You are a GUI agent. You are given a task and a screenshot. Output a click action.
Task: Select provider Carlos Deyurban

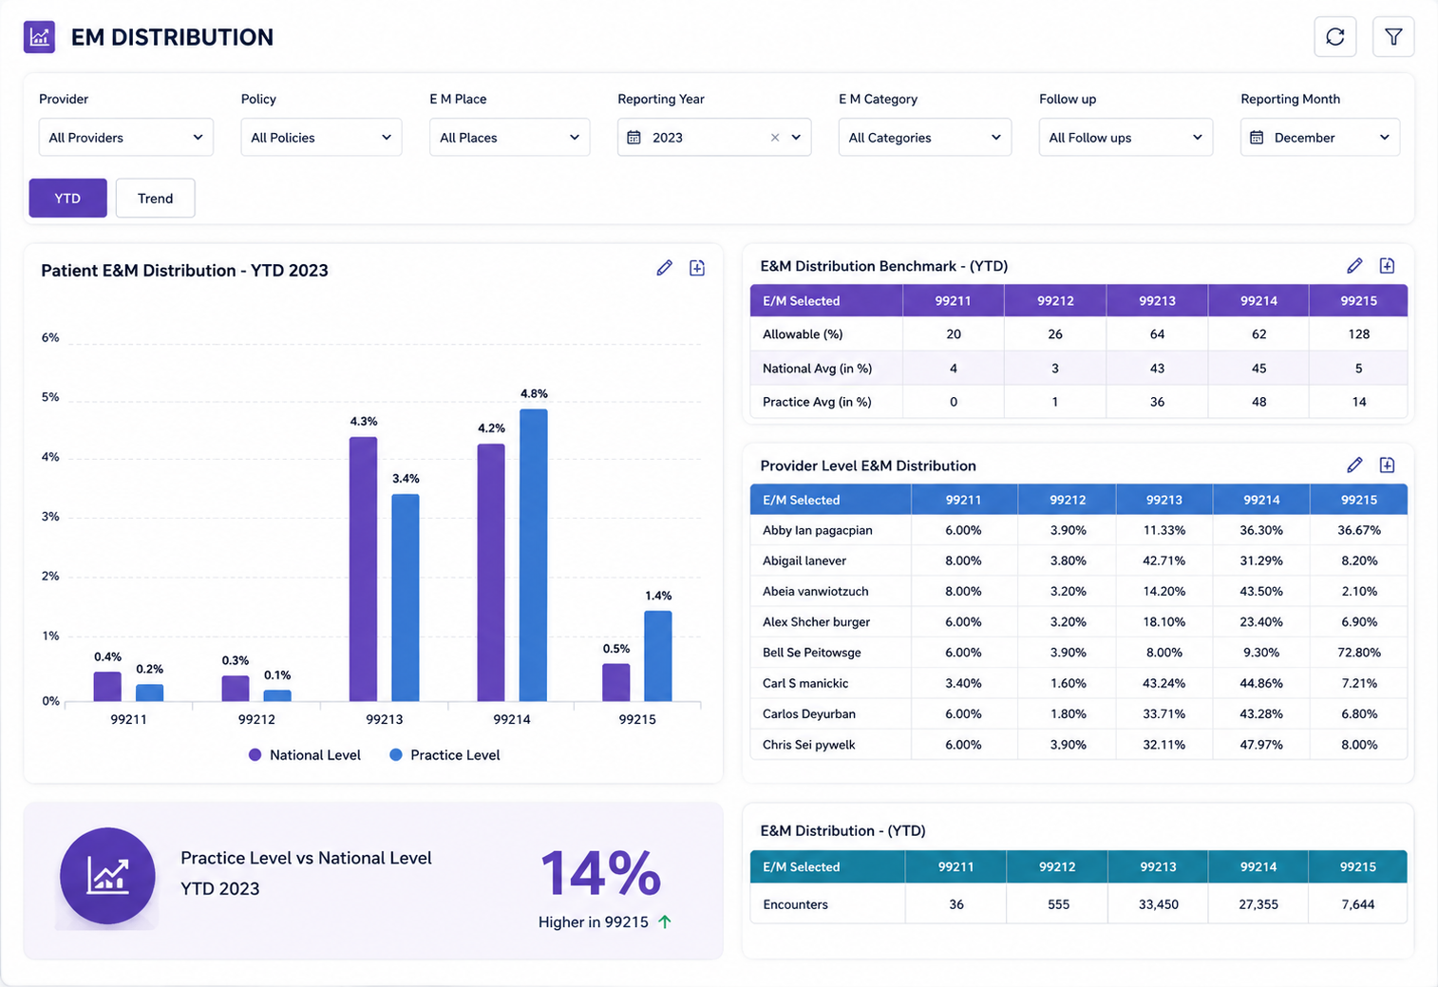[x=808, y=713]
